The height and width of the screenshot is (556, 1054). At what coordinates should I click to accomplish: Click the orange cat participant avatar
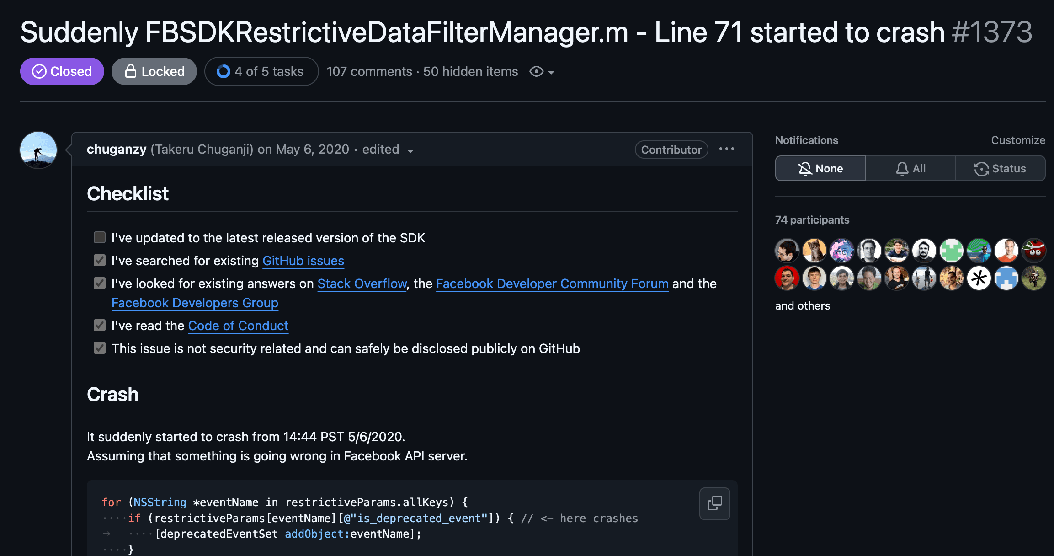[814, 251]
